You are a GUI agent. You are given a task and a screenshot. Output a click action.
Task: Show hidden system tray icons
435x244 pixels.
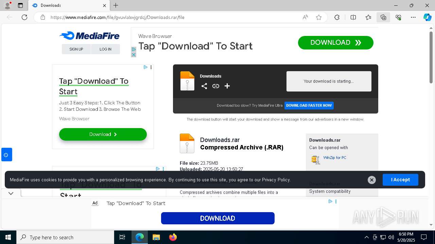point(366,237)
